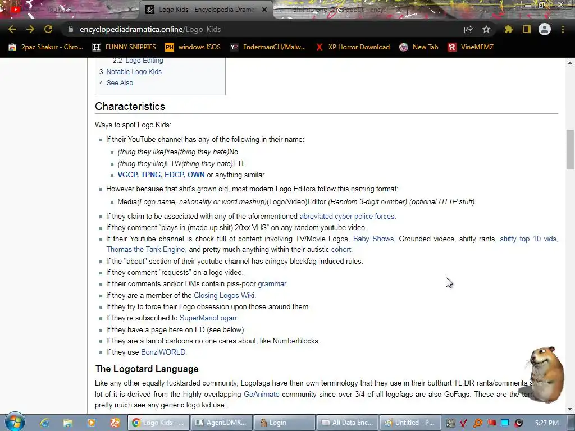
Task: Go back to the previous page
Action: tap(12, 29)
